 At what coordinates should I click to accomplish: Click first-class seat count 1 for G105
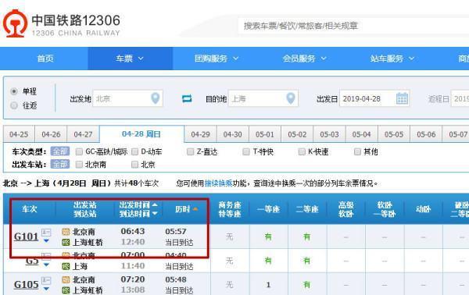click(268, 285)
